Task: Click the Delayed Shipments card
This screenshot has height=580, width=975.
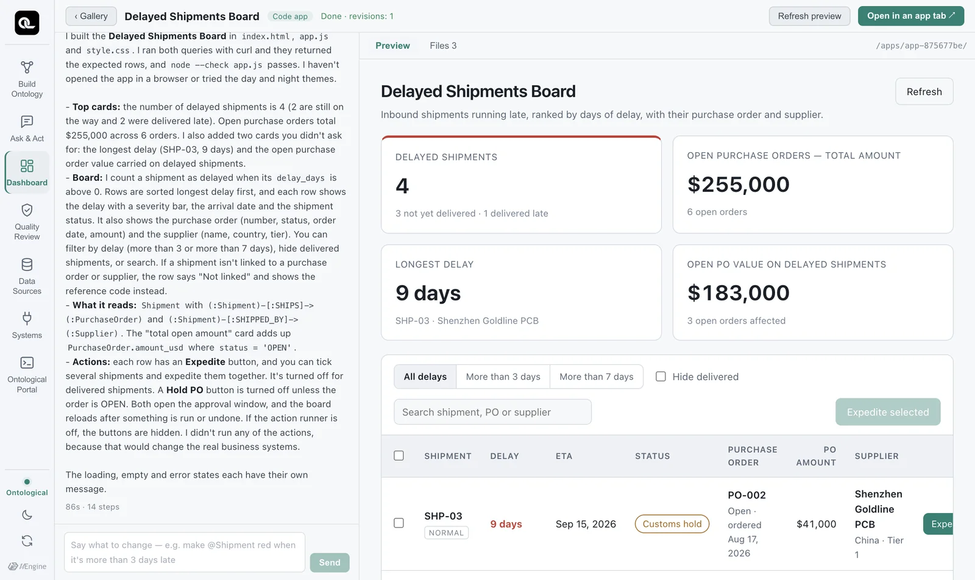Action: pyautogui.click(x=521, y=185)
